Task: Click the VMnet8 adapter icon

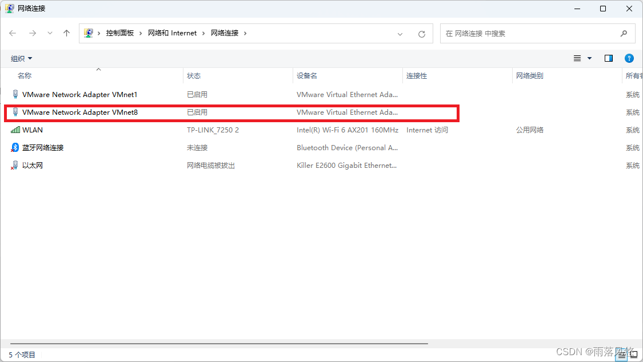Action: [15, 112]
